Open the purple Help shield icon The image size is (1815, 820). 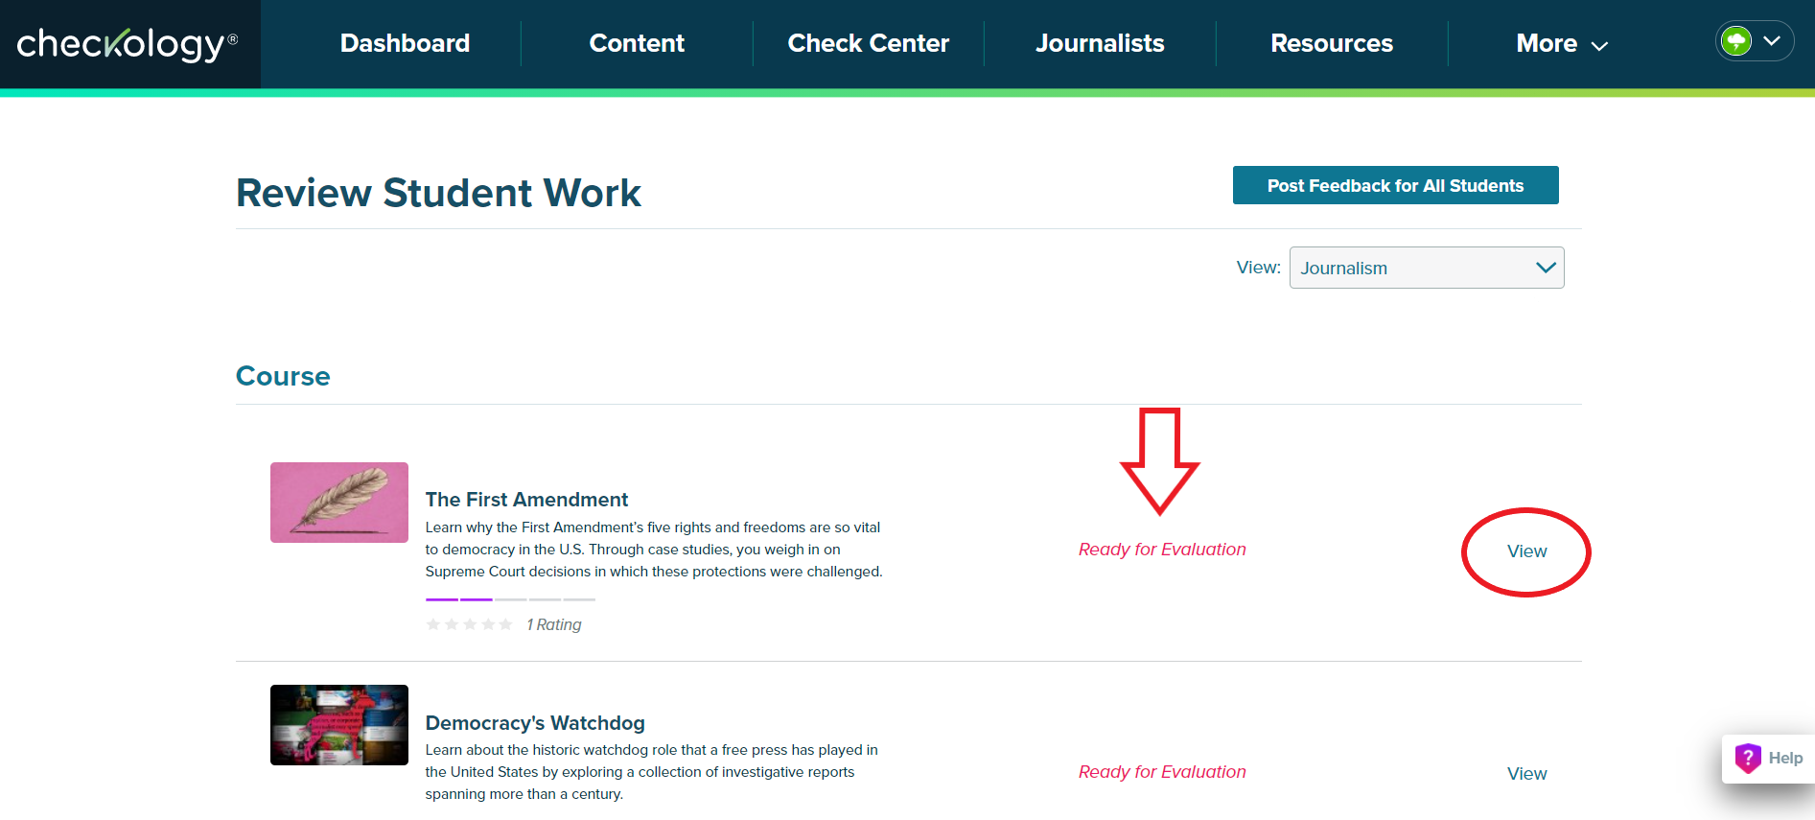point(1748,758)
